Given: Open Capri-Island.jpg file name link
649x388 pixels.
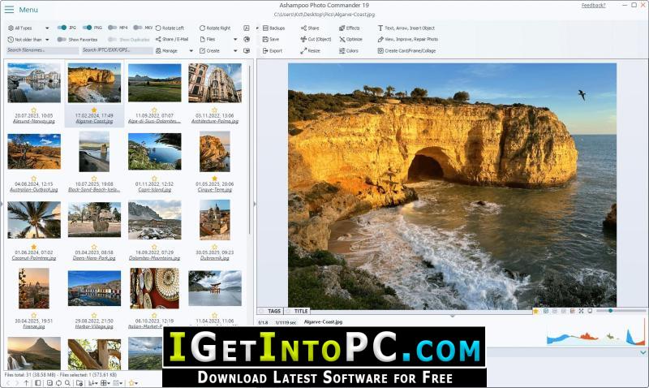Looking at the screenshot, I should (154, 190).
